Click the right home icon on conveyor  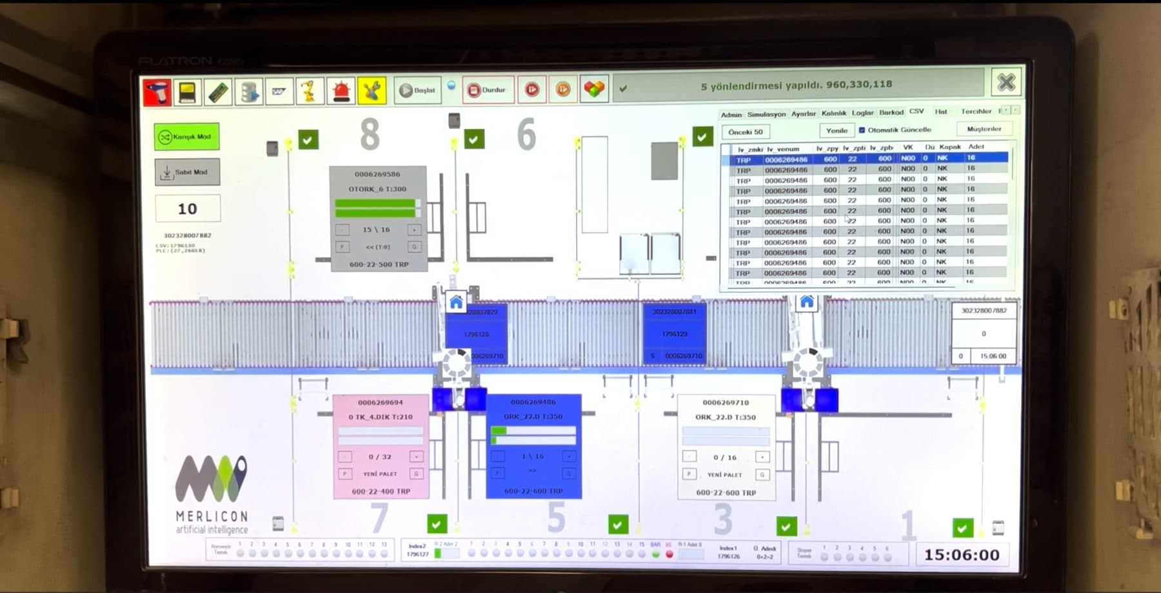pos(806,301)
